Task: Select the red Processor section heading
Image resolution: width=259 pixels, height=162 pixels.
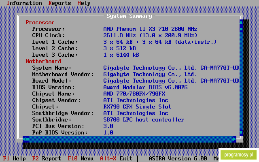Action: pos(40,23)
